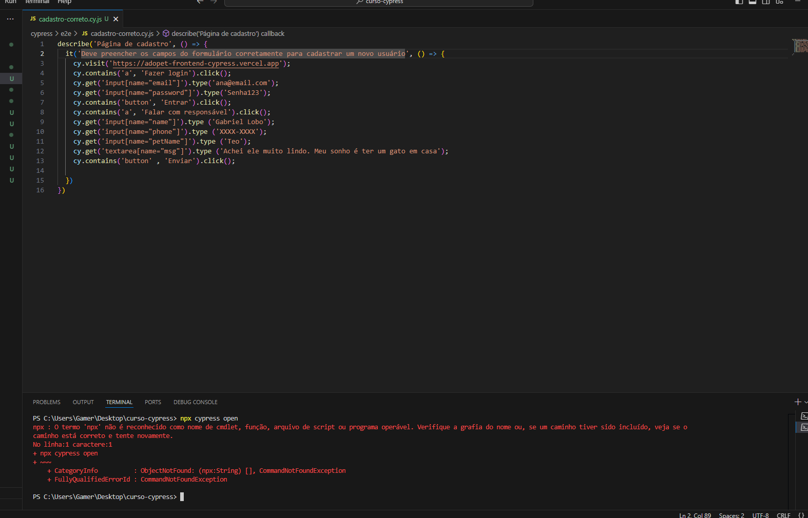
Task: Switch to the PROBLEMS panel tab
Action: coord(47,402)
